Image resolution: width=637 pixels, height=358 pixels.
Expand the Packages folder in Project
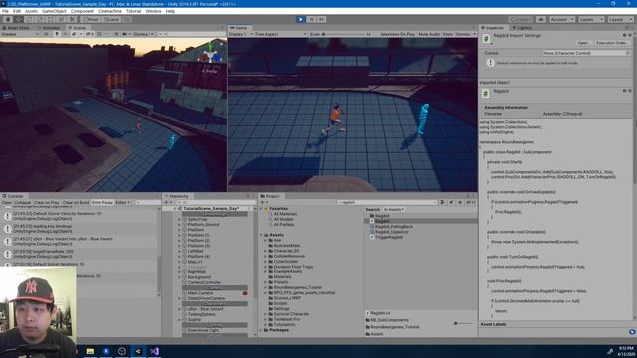point(261,330)
